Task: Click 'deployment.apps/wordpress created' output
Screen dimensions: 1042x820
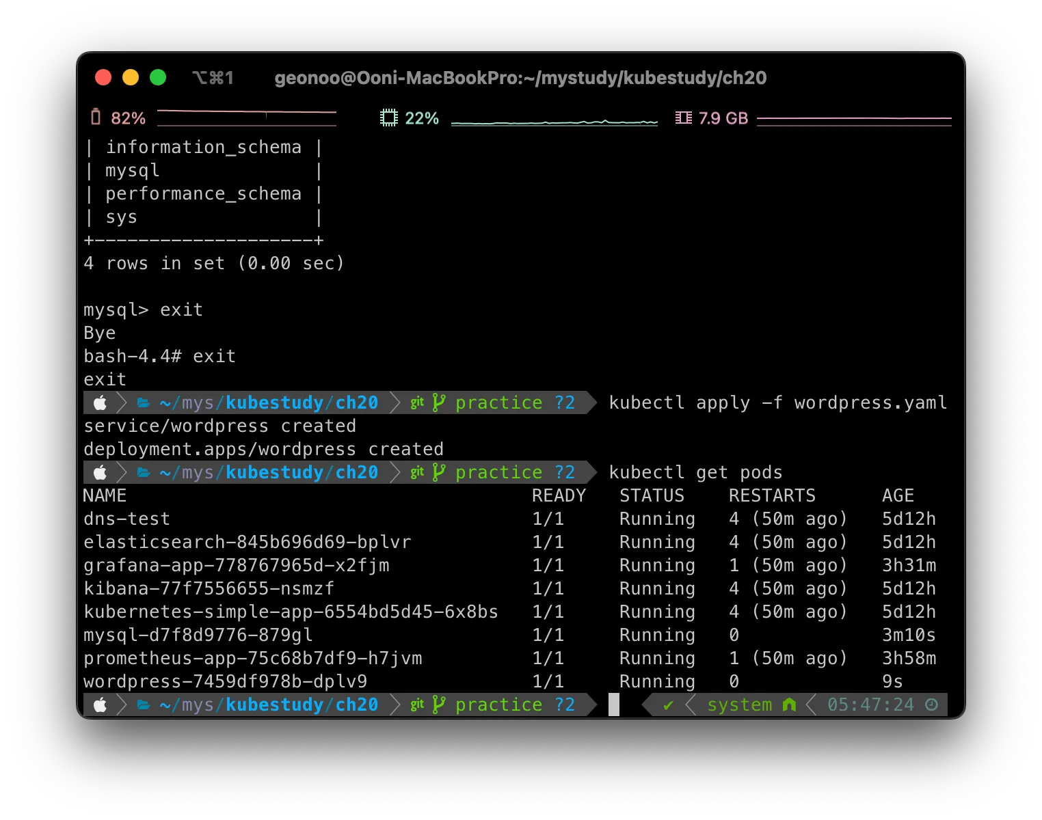Action: click(264, 450)
